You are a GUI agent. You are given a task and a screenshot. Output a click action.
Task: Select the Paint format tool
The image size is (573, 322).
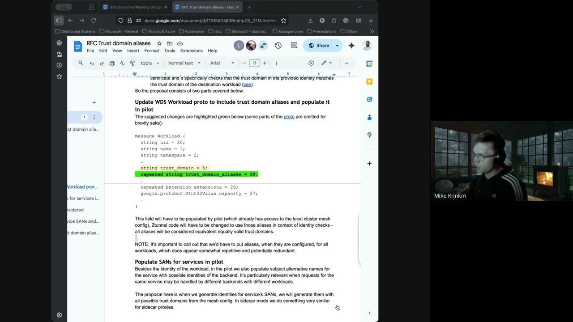(132, 63)
